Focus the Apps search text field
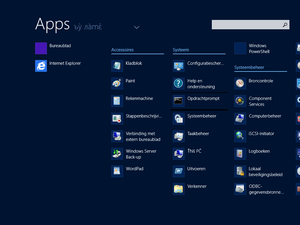 (x=246, y=25)
